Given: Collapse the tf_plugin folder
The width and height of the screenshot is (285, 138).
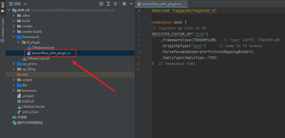Looking at the screenshot, I should (19, 42).
